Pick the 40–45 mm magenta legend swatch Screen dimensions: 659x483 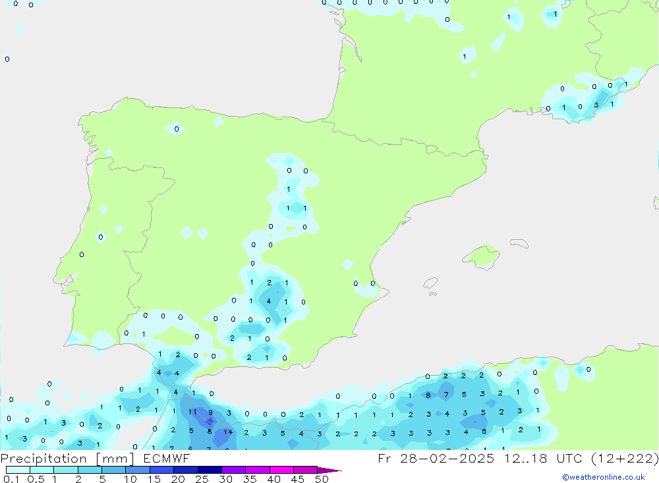click(281, 470)
